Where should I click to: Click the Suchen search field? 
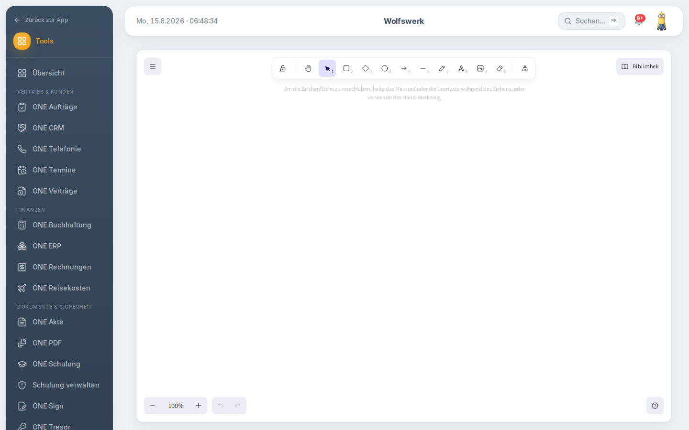591,21
